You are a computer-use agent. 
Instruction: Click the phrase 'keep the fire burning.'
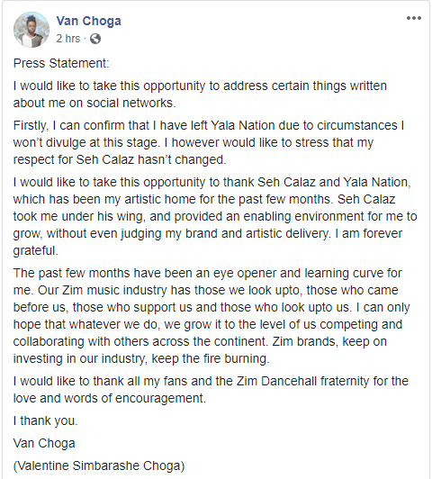[x=211, y=358]
